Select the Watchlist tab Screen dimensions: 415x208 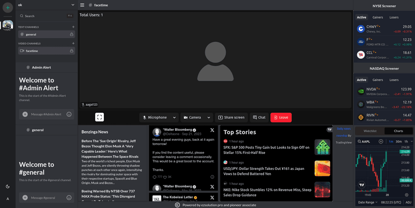(x=370, y=131)
